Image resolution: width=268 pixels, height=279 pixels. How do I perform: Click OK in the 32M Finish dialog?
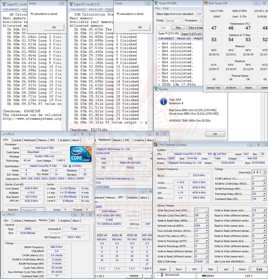coord(140,28)
